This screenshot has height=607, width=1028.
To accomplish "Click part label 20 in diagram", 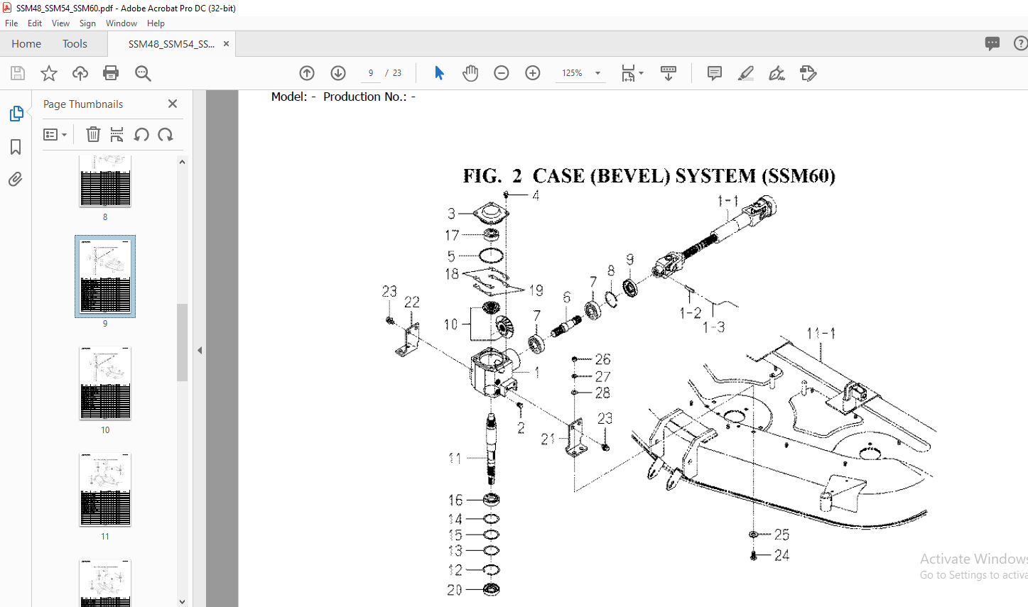I will [x=455, y=590].
